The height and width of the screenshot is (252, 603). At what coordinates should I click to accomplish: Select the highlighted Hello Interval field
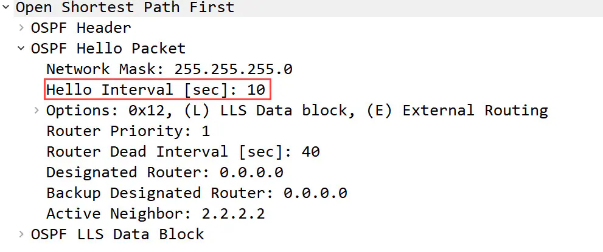coord(156,90)
